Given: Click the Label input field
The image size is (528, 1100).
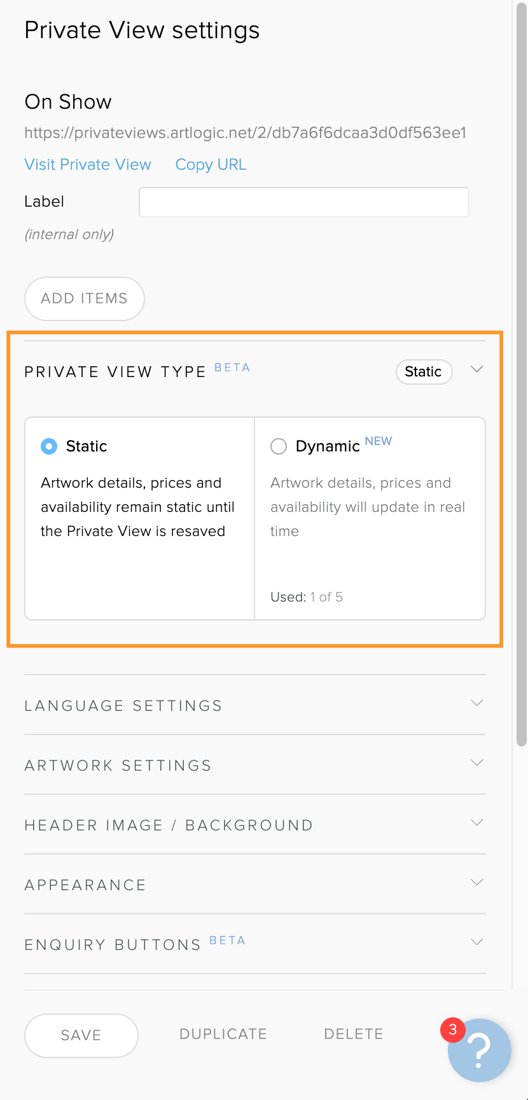Looking at the screenshot, I should pyautogui.click(x=304, y=202).
